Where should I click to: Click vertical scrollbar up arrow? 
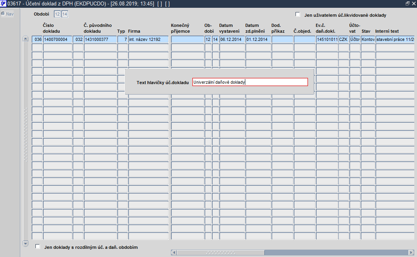point(26,39)
